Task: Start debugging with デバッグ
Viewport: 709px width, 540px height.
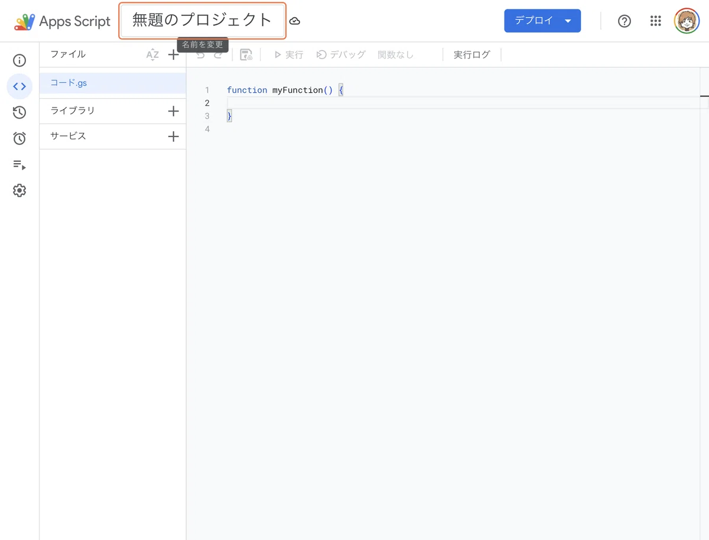Action: point(341,55)
